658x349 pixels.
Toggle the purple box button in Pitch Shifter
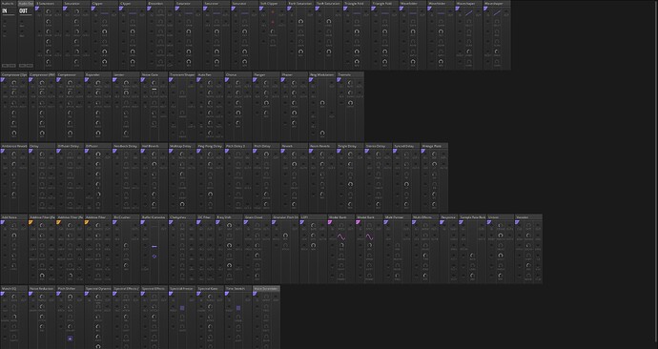[x=70, y=339]
